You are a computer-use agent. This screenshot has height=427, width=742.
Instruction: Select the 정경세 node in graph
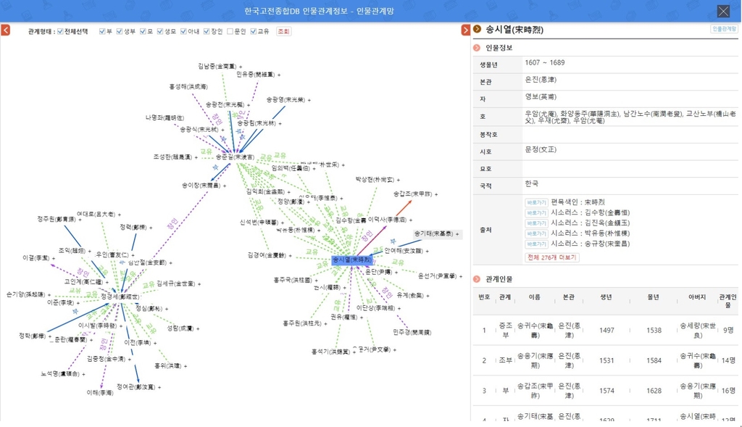point(120,297)
